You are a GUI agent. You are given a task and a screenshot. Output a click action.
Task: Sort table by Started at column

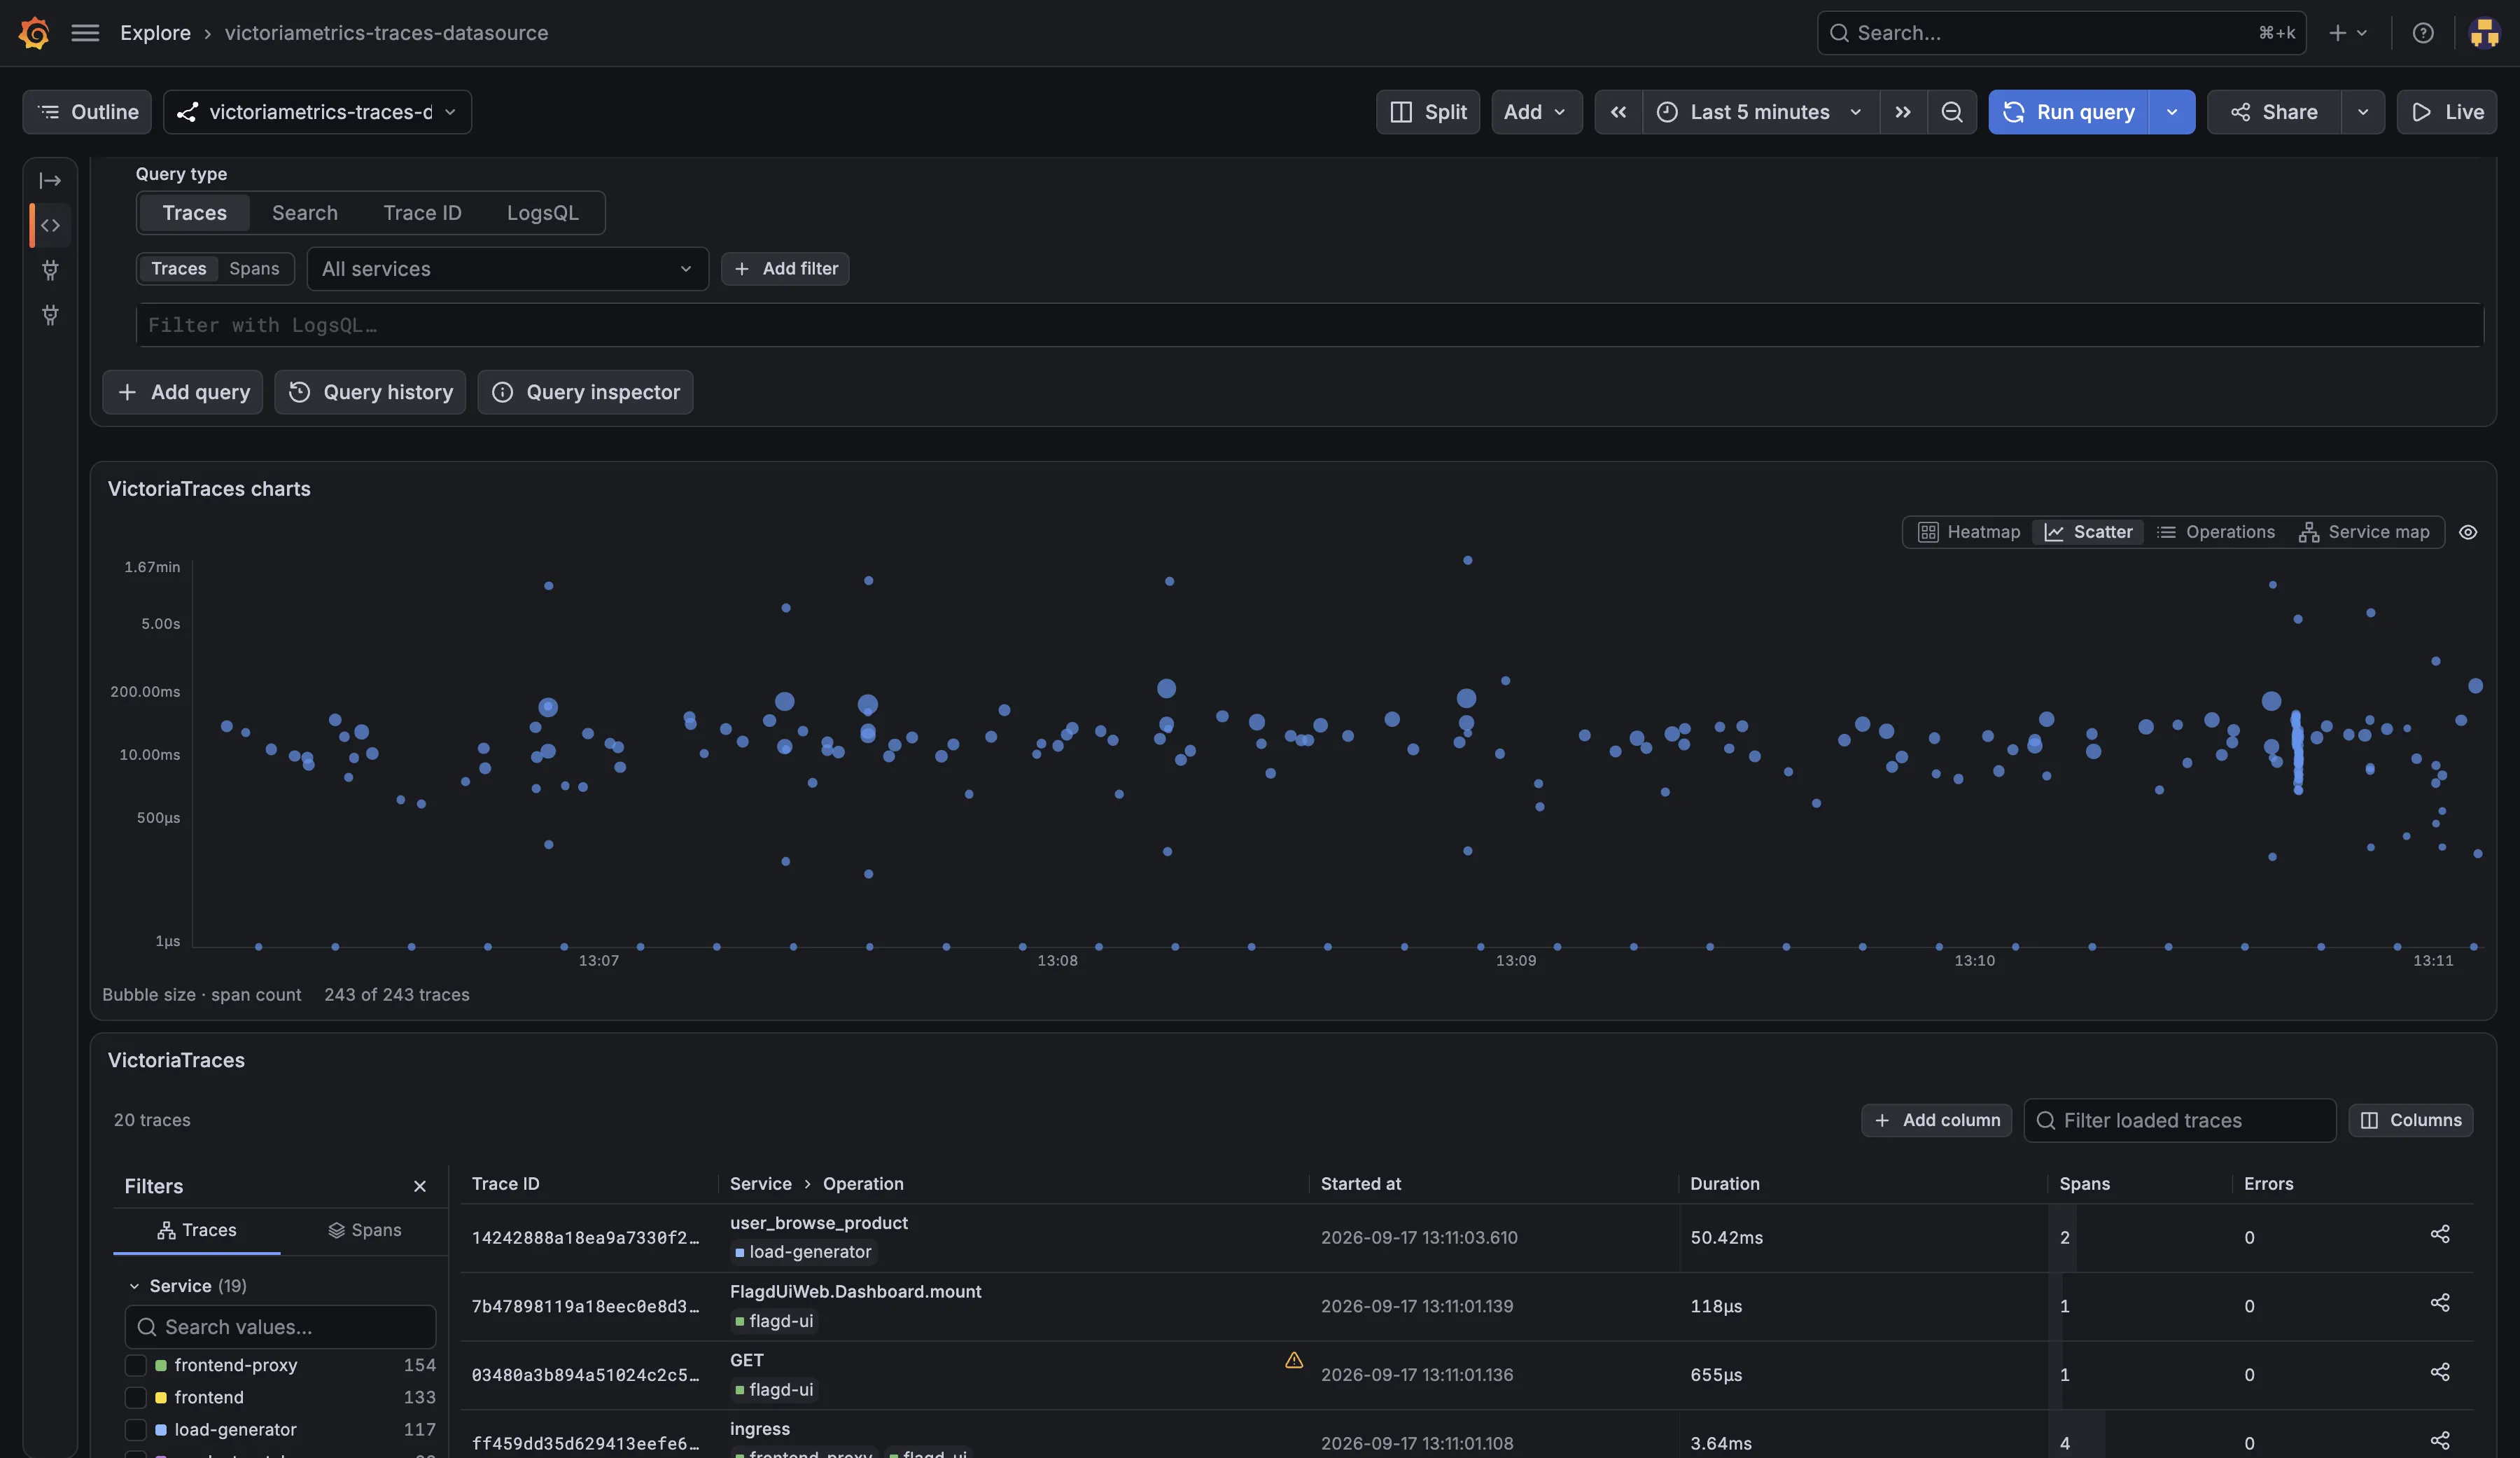[x=1360, y=1183]
